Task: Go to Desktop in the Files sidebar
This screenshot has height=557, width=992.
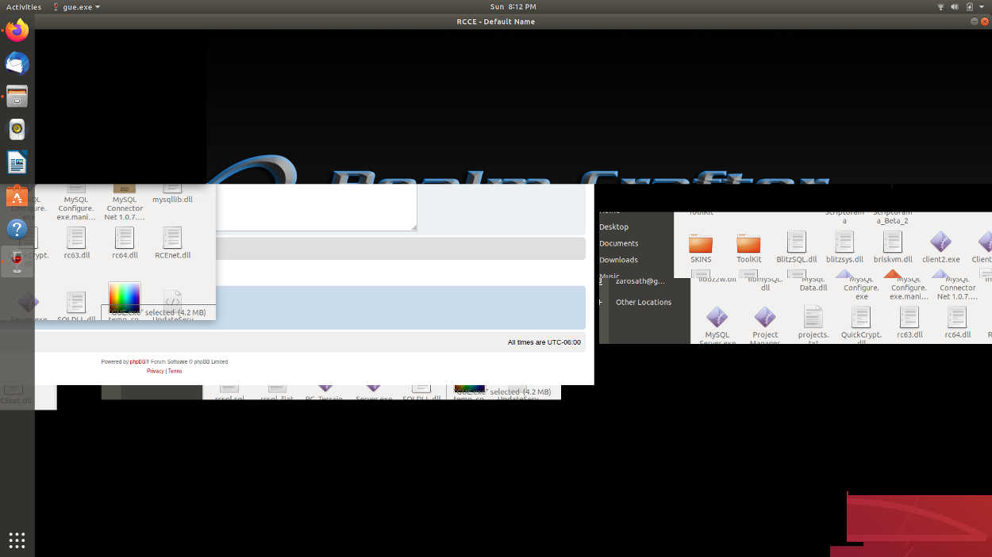Action: [614, 227]
